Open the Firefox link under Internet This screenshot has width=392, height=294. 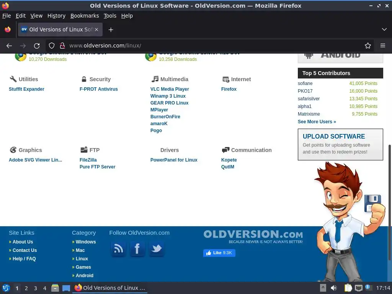click(229, 89)
